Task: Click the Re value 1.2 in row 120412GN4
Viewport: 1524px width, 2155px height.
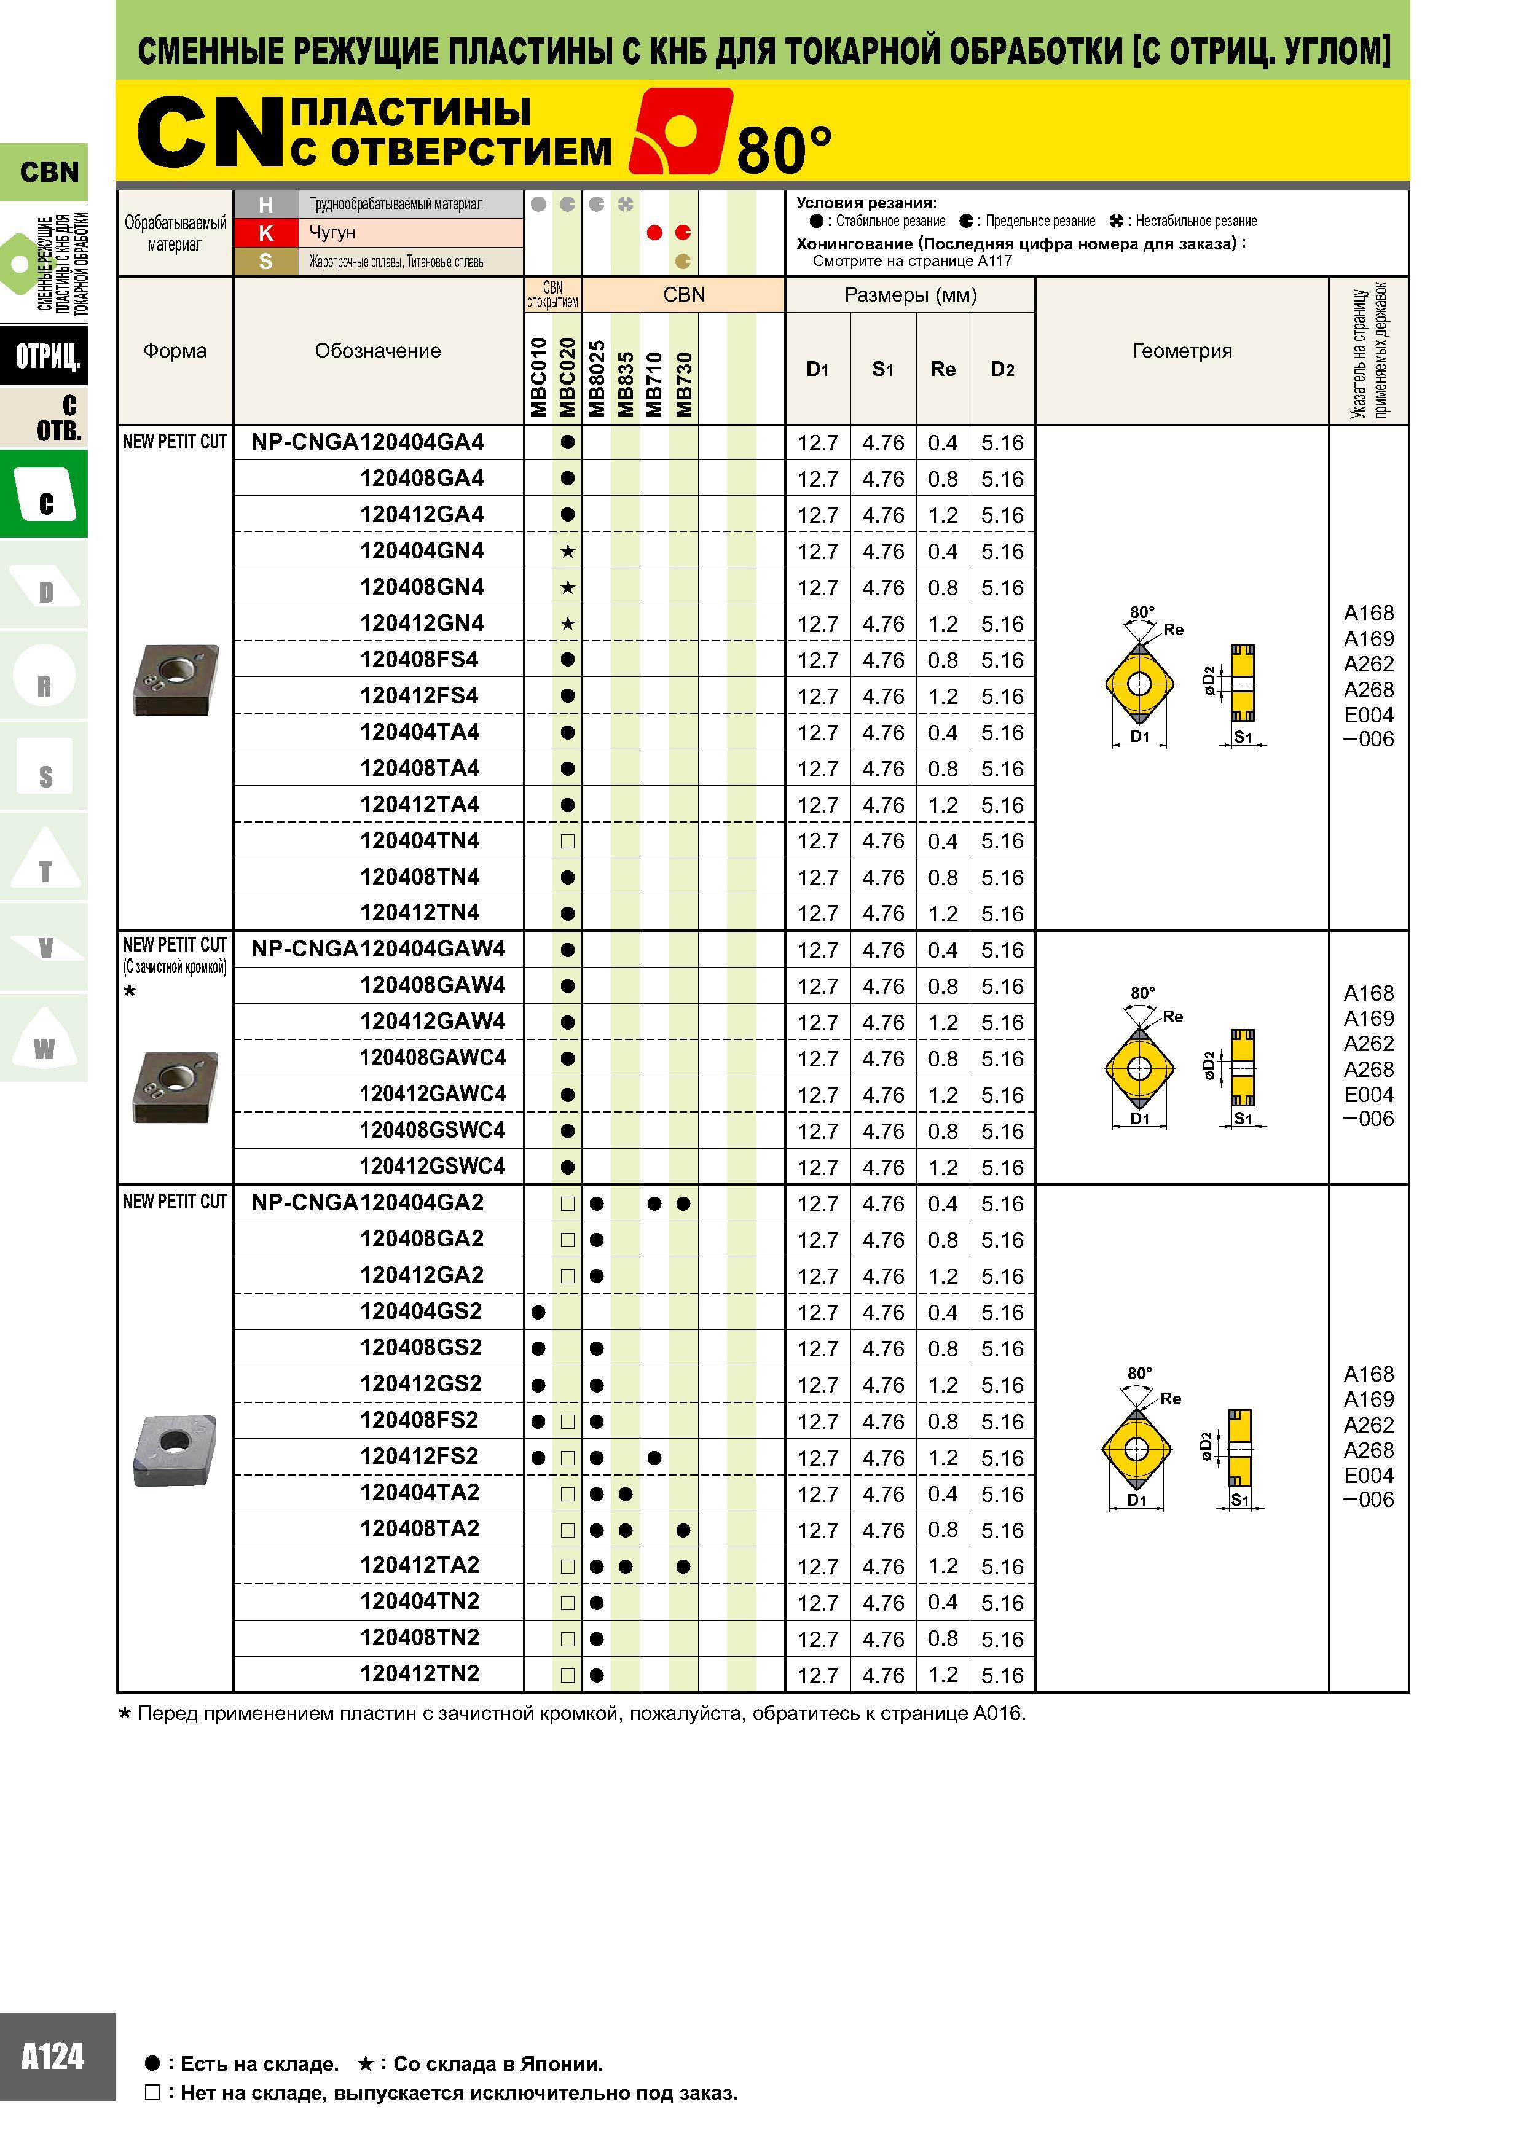Action: click(x=943, y=624)
